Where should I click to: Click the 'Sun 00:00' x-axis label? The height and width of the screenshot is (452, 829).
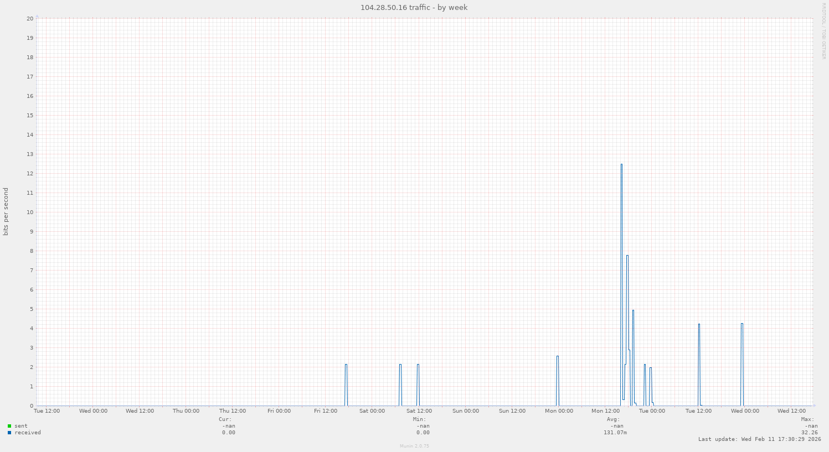click(466, 411)
